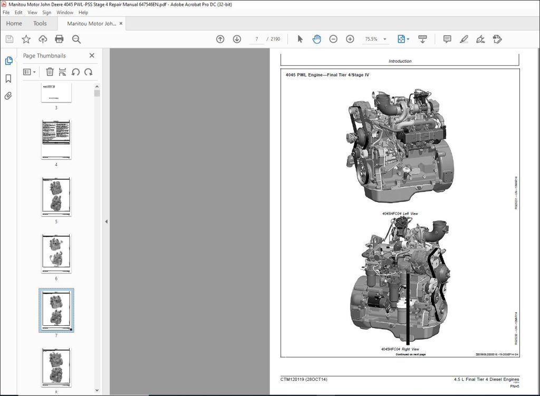Image resolution: width=540 pixels, height=396 pixels.
Task: Go to previous page arrow
Action: (220, 39)
